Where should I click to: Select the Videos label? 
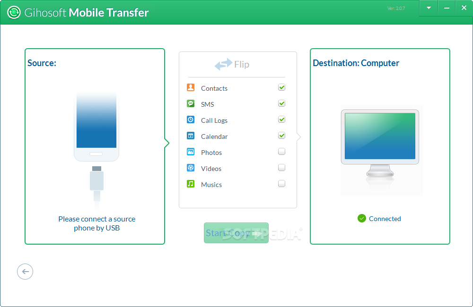(211, 169)
